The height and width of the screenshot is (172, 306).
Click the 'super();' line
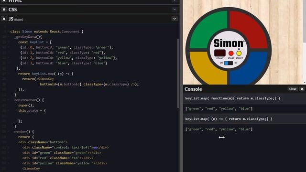point(26,105)
